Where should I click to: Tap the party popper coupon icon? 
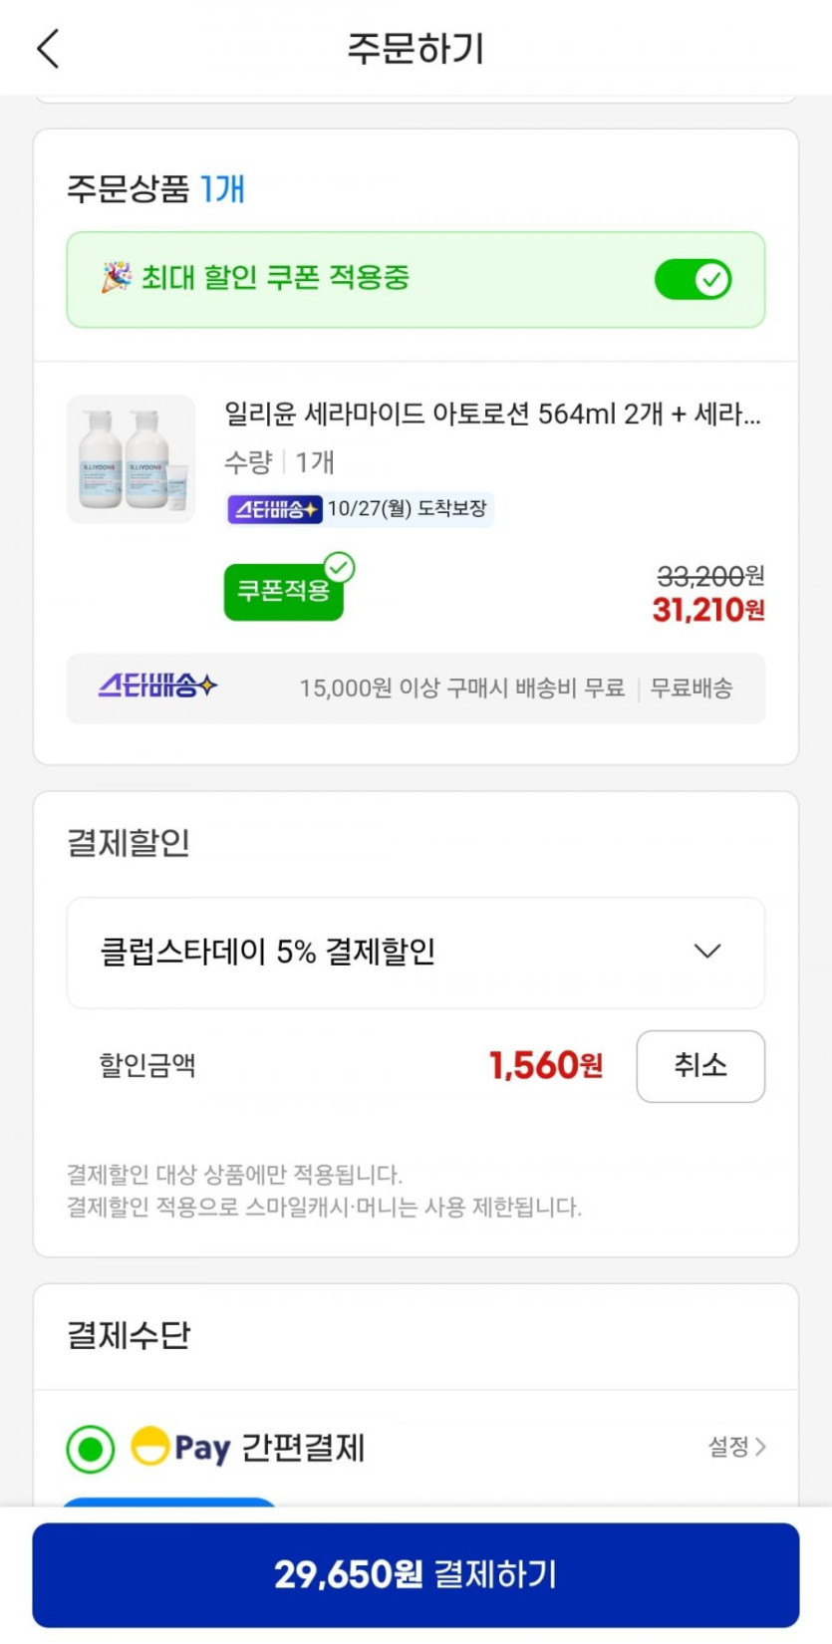coord(116,278)
